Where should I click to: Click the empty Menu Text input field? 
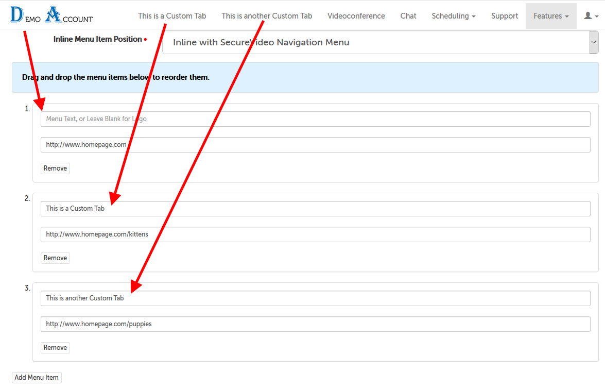pyautogui.click(x=315, y=119)
